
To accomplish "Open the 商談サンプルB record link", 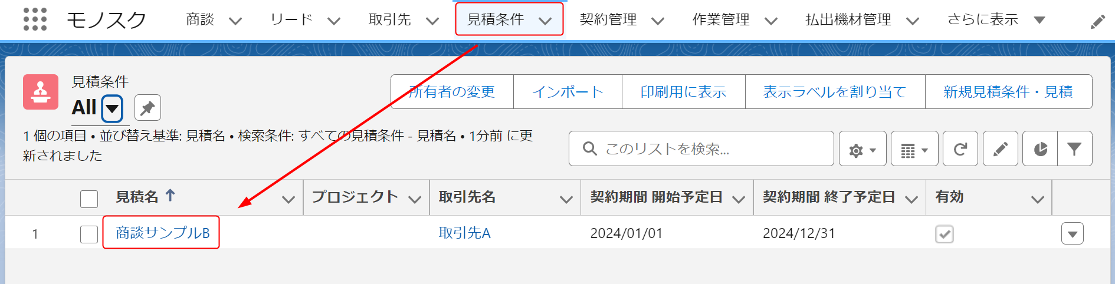I will pos(162,233).
